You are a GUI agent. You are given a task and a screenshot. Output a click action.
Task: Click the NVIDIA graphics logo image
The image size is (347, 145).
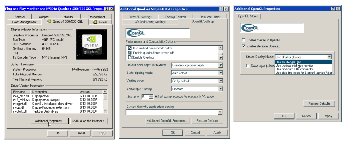click(92, 45)
